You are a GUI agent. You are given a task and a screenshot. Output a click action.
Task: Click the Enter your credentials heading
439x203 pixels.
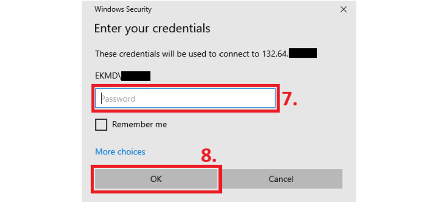pyautogui.click(x=152, y=28)
